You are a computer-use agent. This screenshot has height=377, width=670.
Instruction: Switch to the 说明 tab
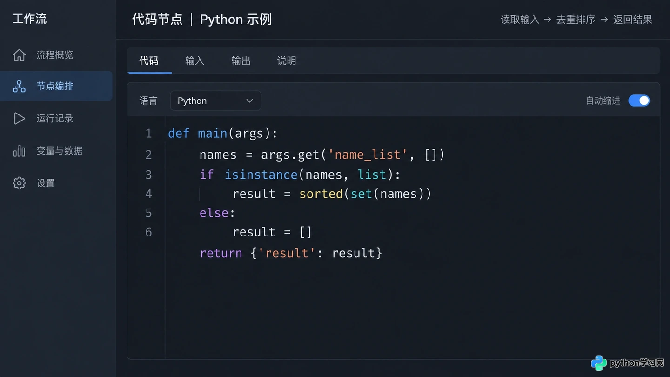pos(287,61)
